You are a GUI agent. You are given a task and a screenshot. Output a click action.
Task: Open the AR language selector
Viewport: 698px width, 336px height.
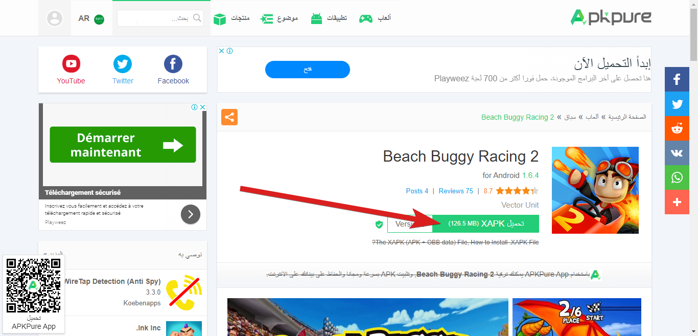[x=91, y=18]
